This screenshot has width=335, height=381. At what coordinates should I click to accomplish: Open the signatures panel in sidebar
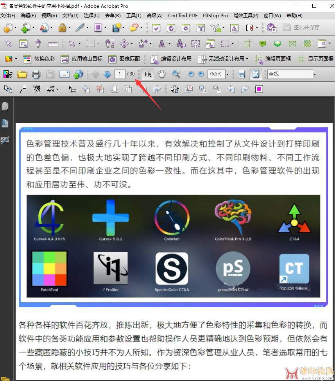tap(5, 140)
